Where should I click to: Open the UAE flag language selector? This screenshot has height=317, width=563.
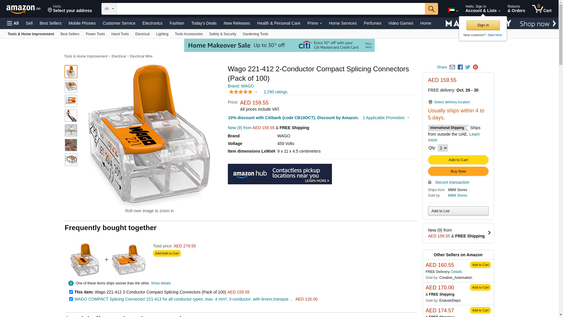(x=453, y=10)
